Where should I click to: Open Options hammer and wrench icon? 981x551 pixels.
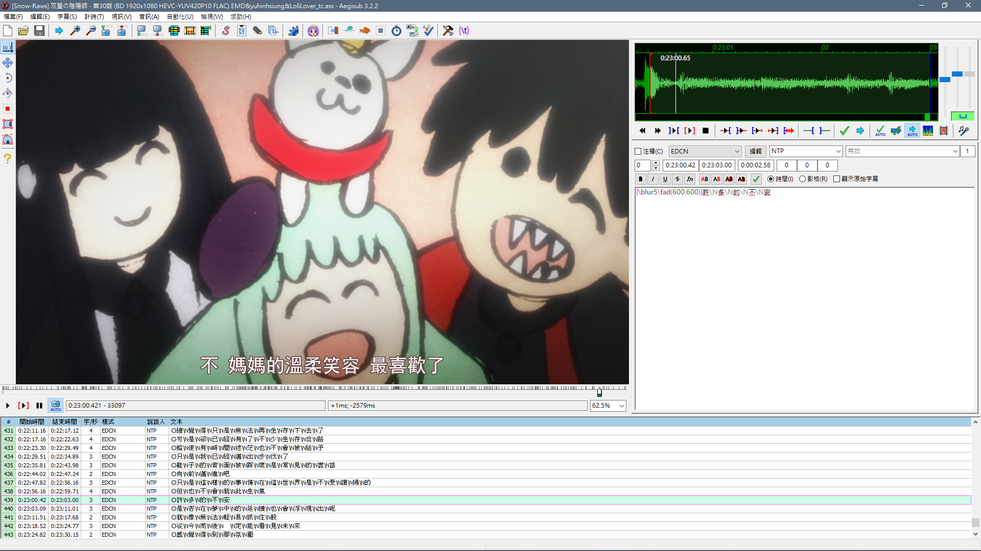coord(448,31)
